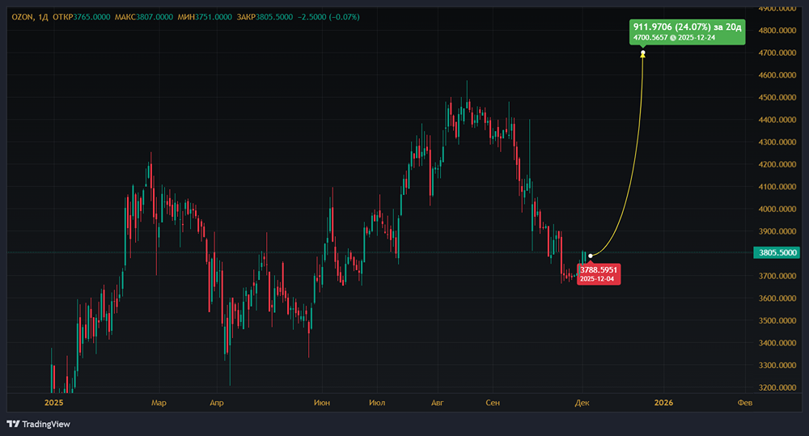Click the white start point of the forecast curve

pyautogui.click(x=591, y=256)
